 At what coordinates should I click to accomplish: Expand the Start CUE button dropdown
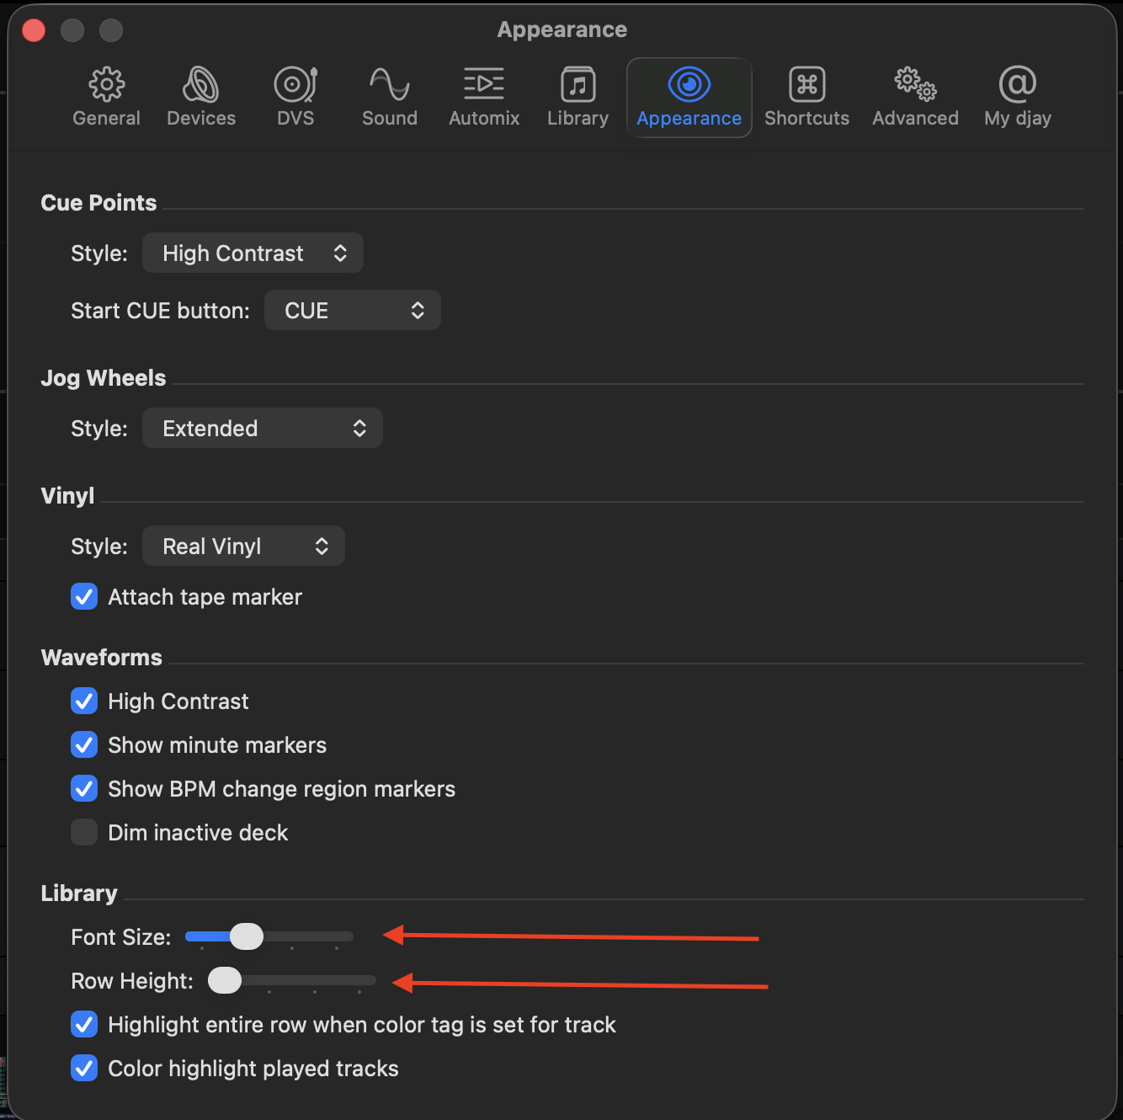coord(352,311)
